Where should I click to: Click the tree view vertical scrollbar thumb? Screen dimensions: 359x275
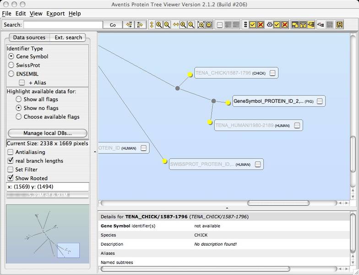[353, 154]
